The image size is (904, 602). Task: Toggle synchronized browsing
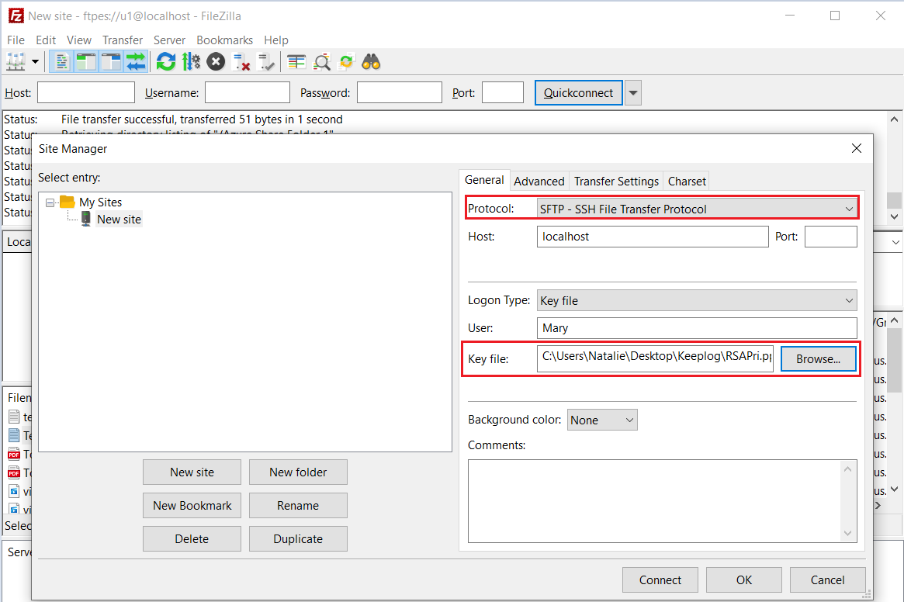[347, 62]
